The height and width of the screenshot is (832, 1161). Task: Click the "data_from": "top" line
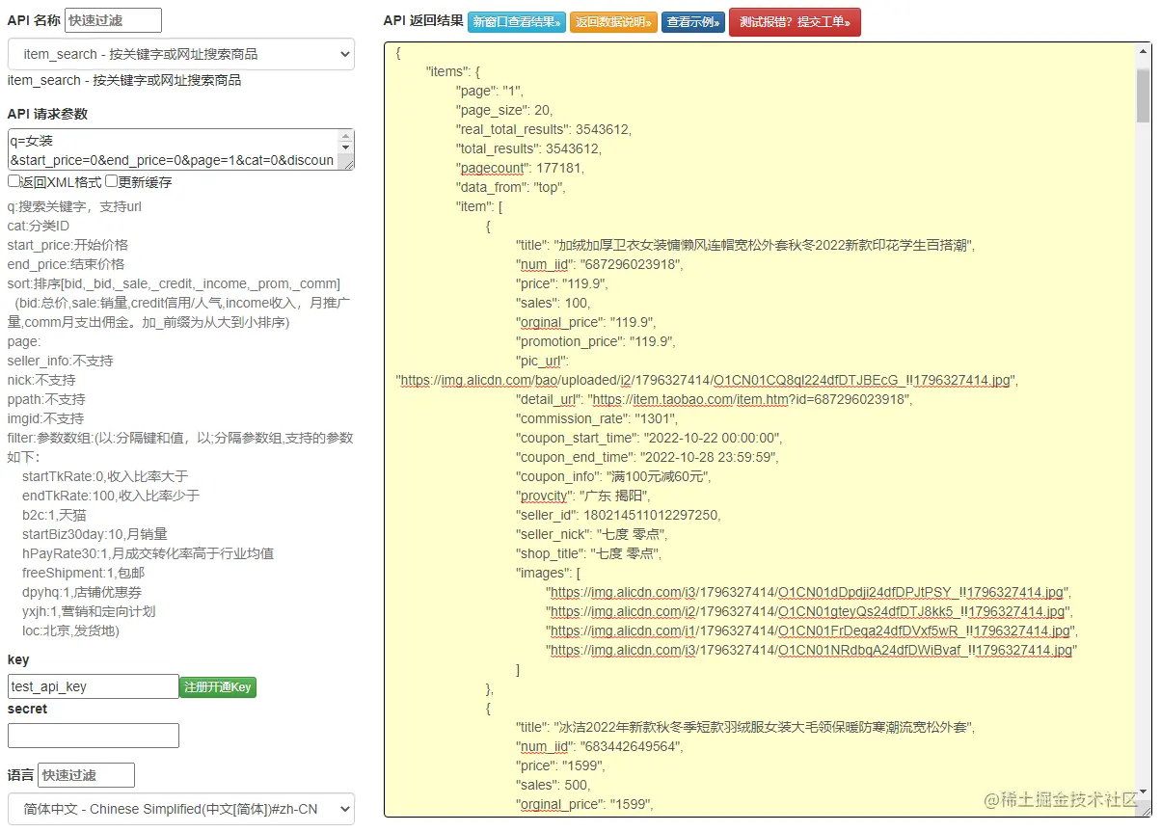coord(510,187)
